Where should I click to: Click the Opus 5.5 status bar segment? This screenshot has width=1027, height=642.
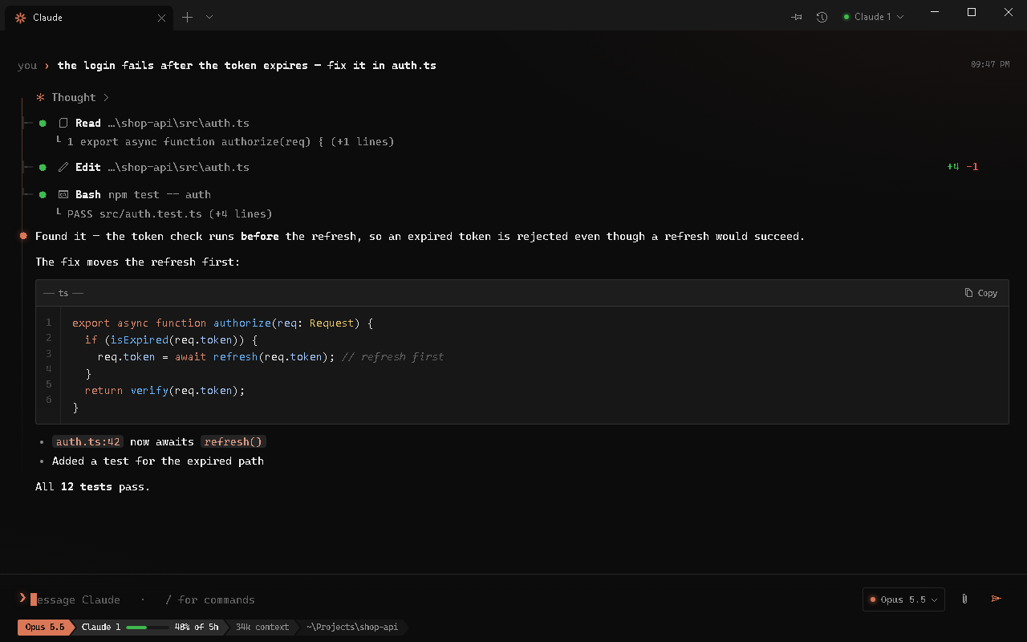tap(45, 627)
